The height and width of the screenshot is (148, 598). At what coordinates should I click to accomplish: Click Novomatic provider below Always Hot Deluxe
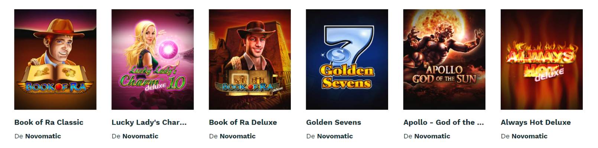pyautogui.click(x=530, y=136)
